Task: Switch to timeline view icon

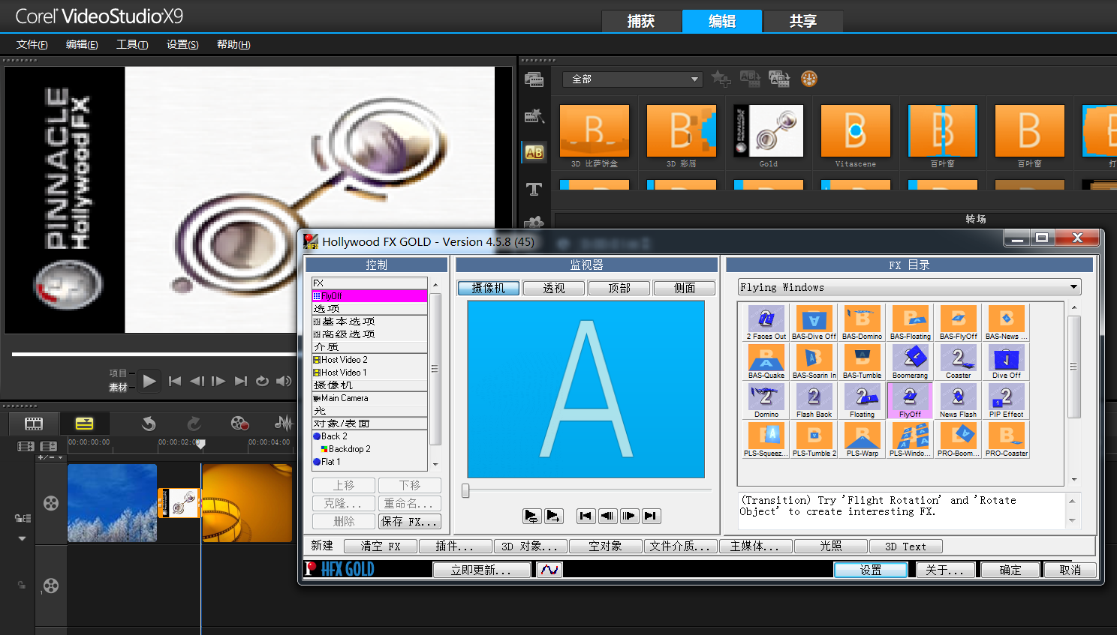Action: pyautogui.click(x=84, y=424)
